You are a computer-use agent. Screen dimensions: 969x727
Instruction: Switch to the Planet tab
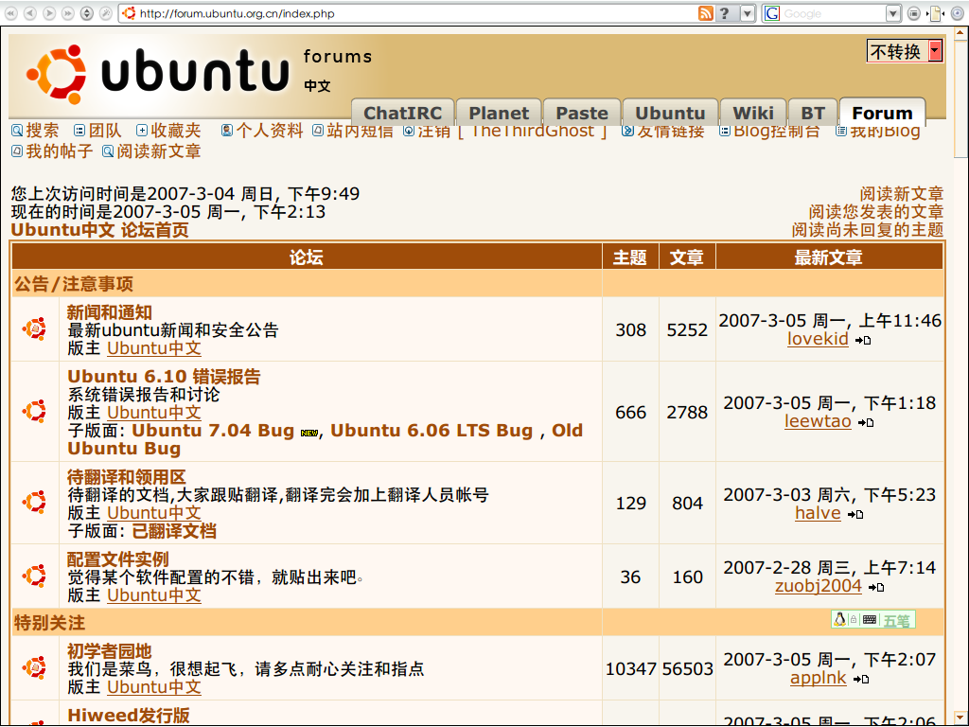(499, 113)
